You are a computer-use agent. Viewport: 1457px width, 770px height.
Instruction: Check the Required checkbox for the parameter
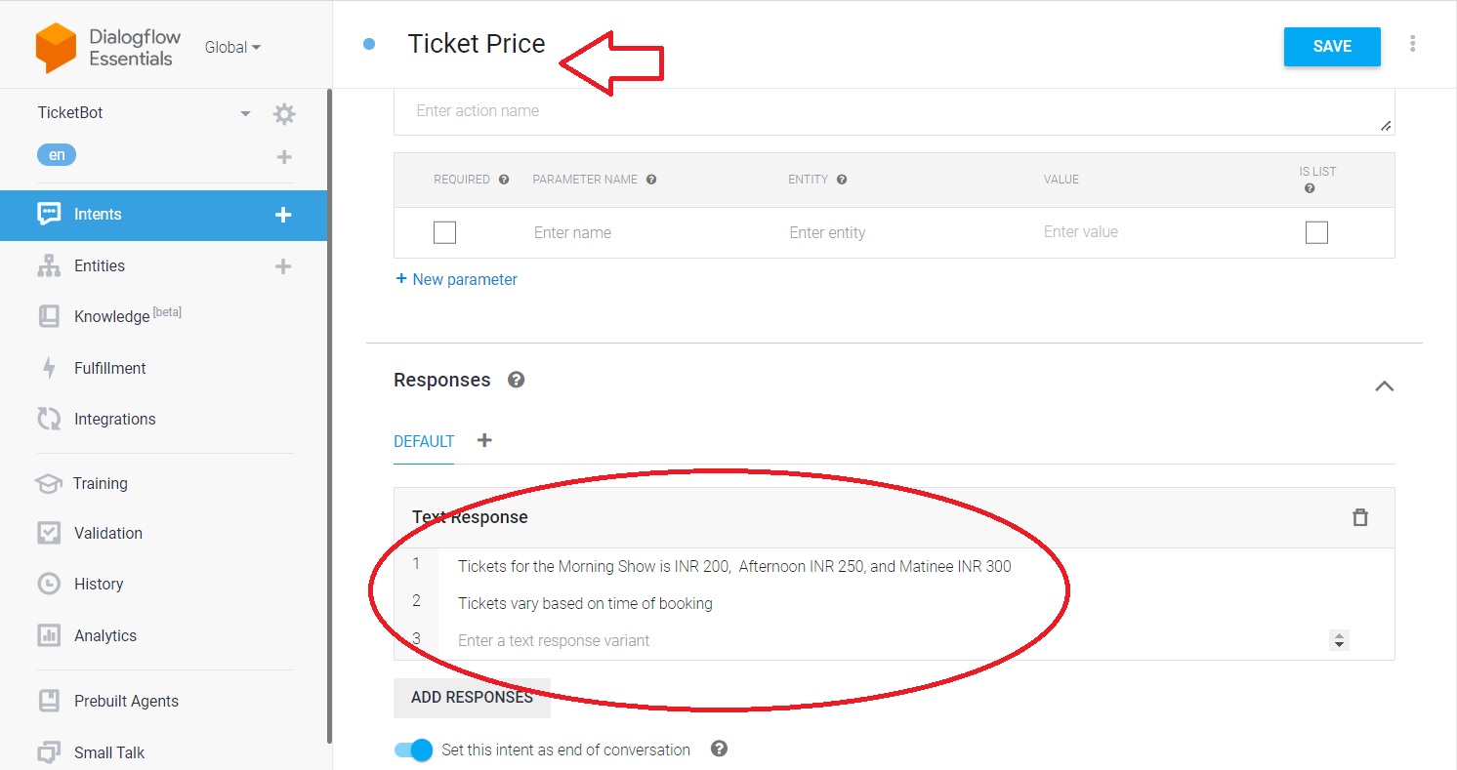point(444,232)
